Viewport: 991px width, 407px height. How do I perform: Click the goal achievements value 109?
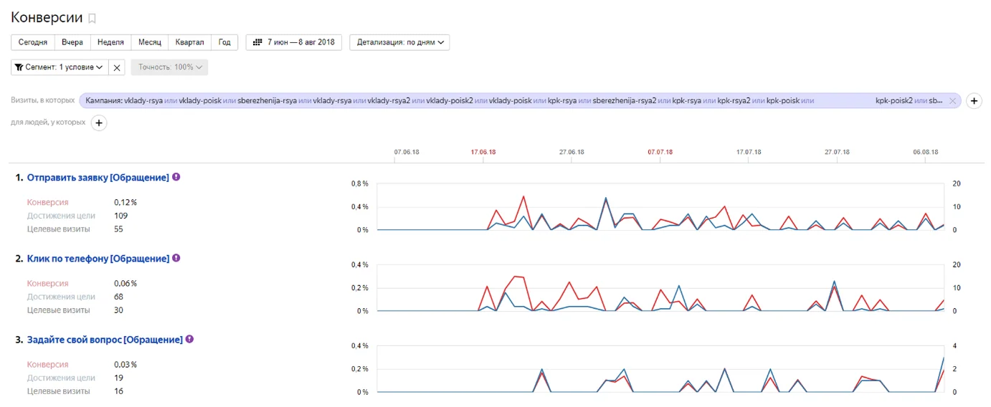[121, 216]
